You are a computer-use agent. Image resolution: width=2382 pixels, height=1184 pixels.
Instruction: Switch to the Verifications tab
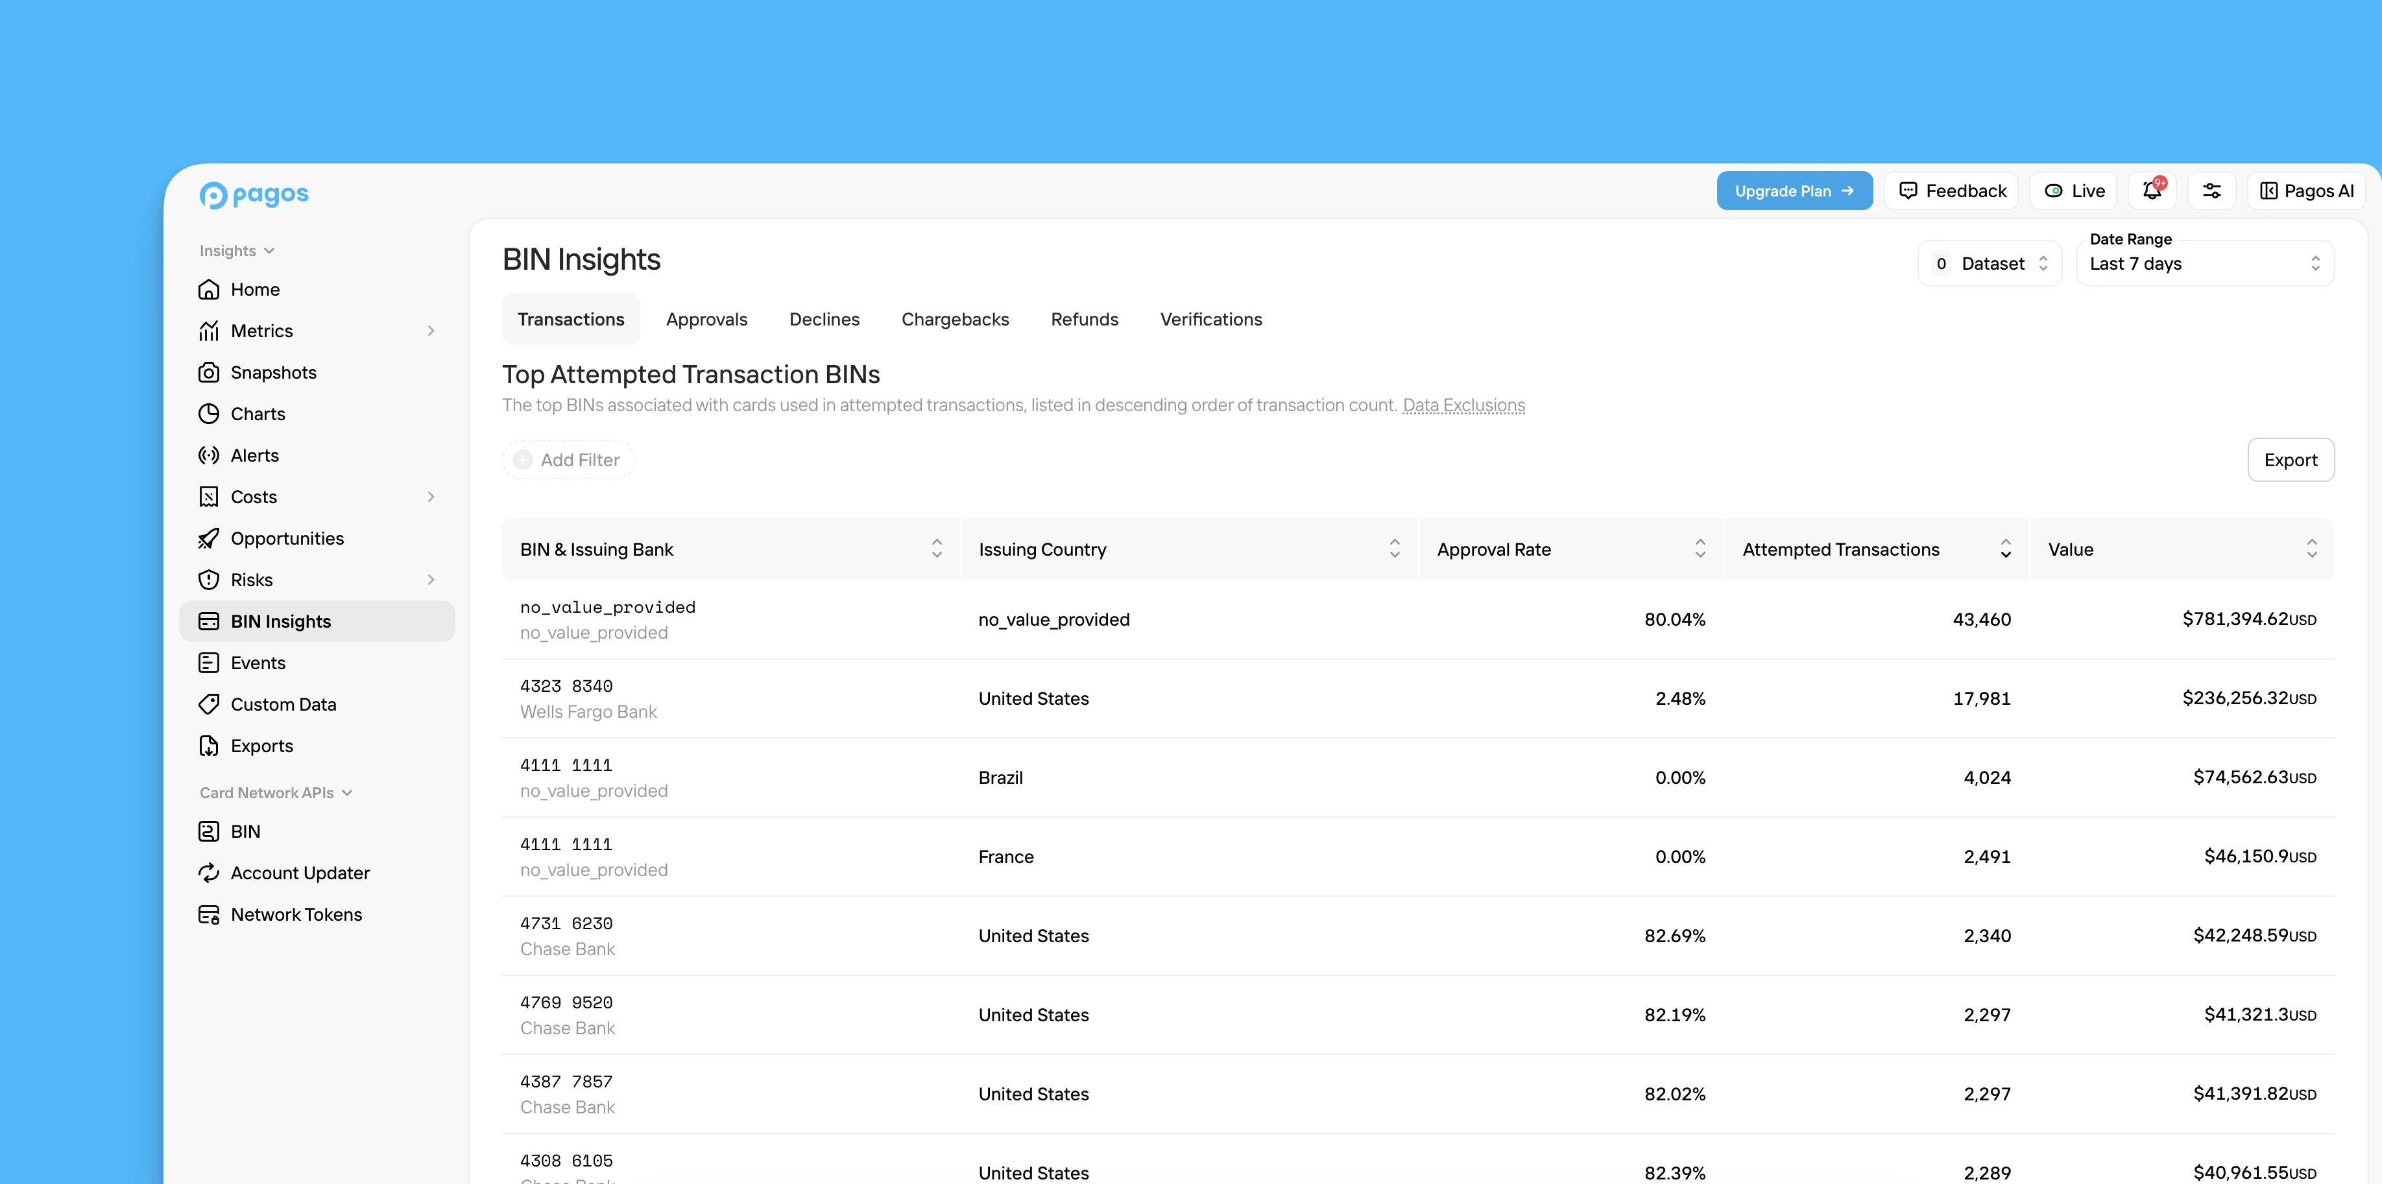click(x=1210, y=319)
